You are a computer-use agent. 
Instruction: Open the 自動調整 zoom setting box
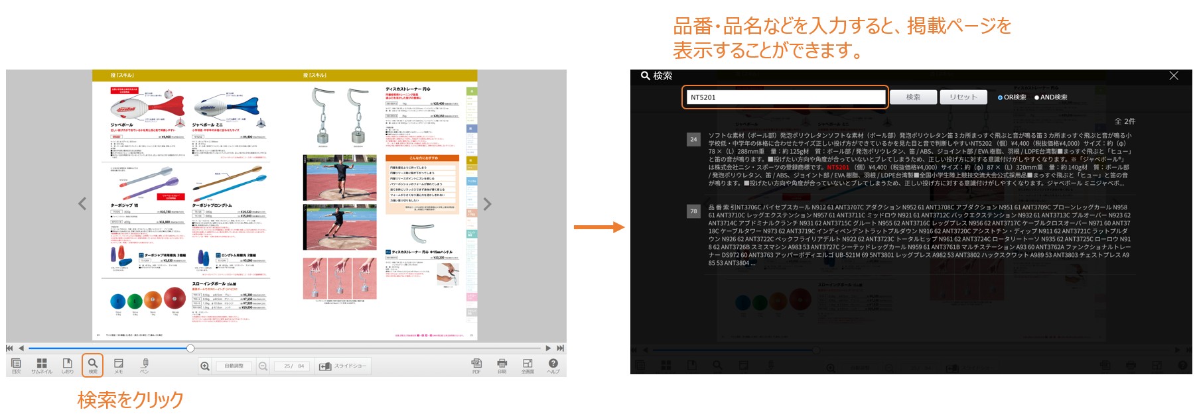[x=234, y=366]
